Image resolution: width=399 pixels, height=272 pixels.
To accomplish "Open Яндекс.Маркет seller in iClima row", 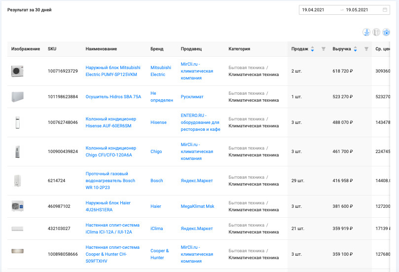I will (x=197, y=229).
